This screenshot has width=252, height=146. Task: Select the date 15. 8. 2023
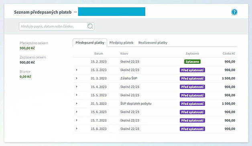(99, 129)
